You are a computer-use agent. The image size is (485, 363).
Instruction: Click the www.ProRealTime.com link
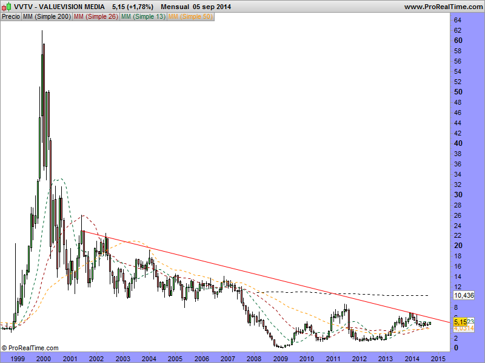(x=443, y=7)
